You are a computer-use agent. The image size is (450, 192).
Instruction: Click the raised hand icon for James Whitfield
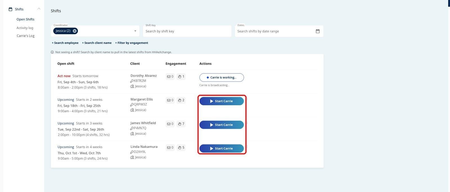179,124
